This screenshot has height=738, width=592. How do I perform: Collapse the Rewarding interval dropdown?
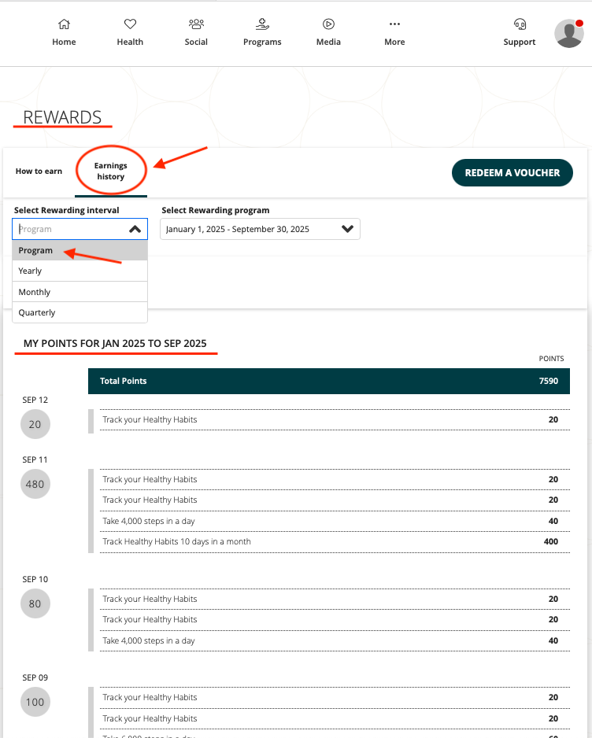click(135, 229)
